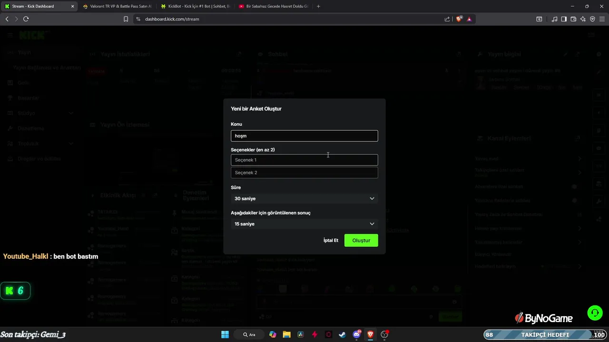
Task: Open the Süre dropdown showing 30 saniye
Action: (x=304, y=199)
